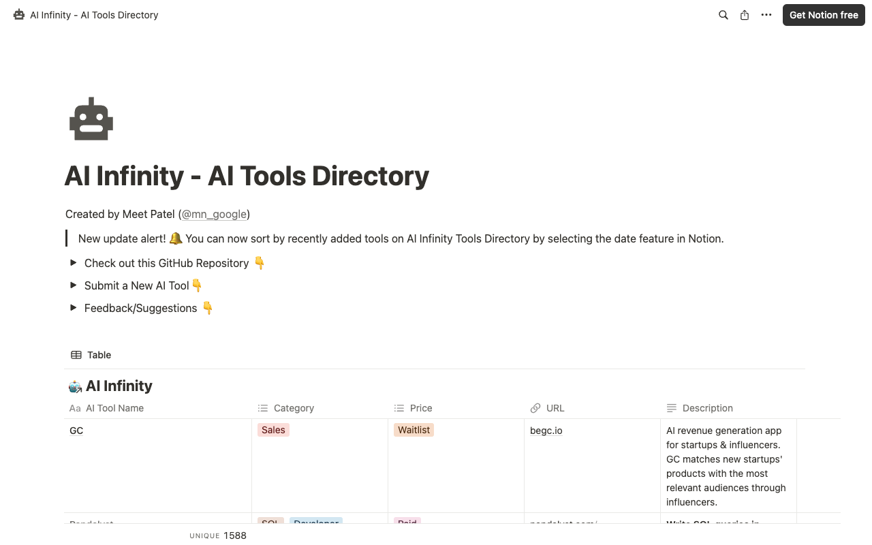Viewport: 872px width, 545px height.
Task: Open the @mn_google profile link
Action: [214, 215]
